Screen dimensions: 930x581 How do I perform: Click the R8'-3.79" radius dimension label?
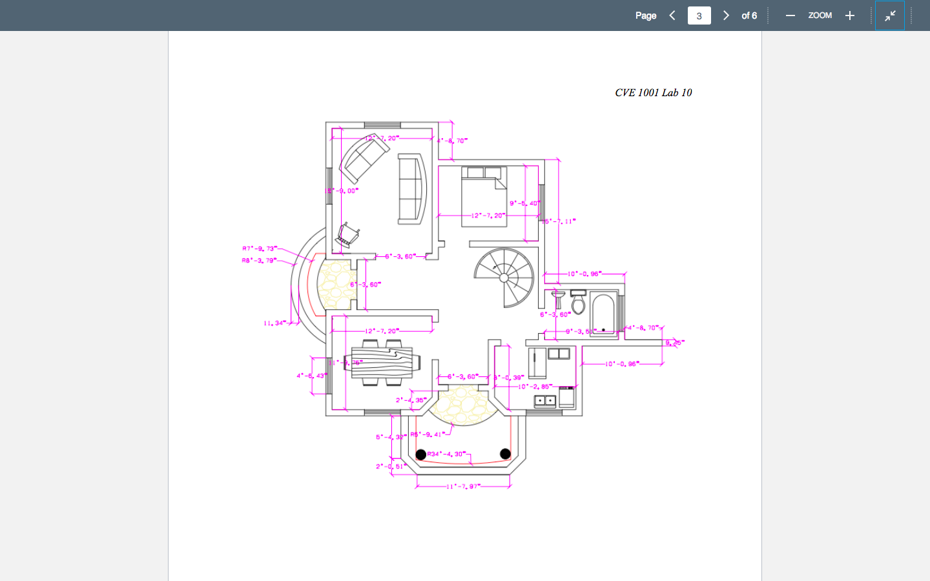(259, 261)
